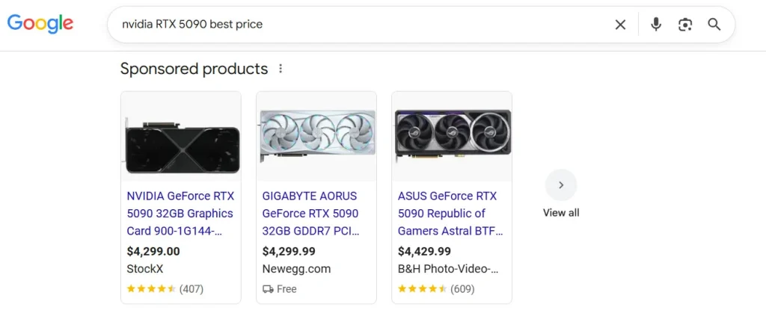
Task: Click star rating on B&H listing
Action: point(422,288)
